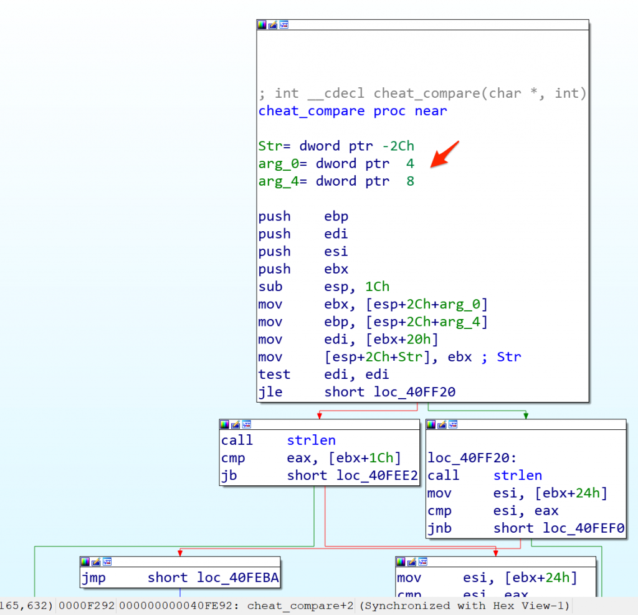Click the rightmost header icon on 'cmp eax, [ebx+1Ch]' block

247,424
